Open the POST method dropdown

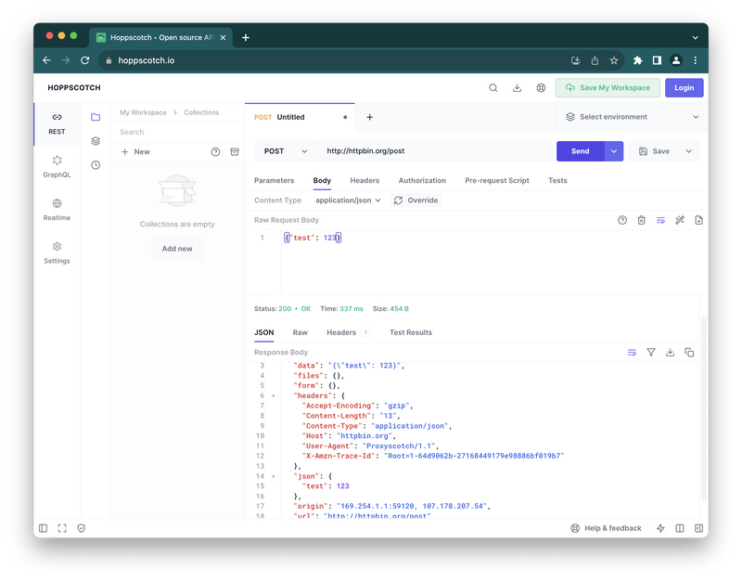tap(285, 151)
